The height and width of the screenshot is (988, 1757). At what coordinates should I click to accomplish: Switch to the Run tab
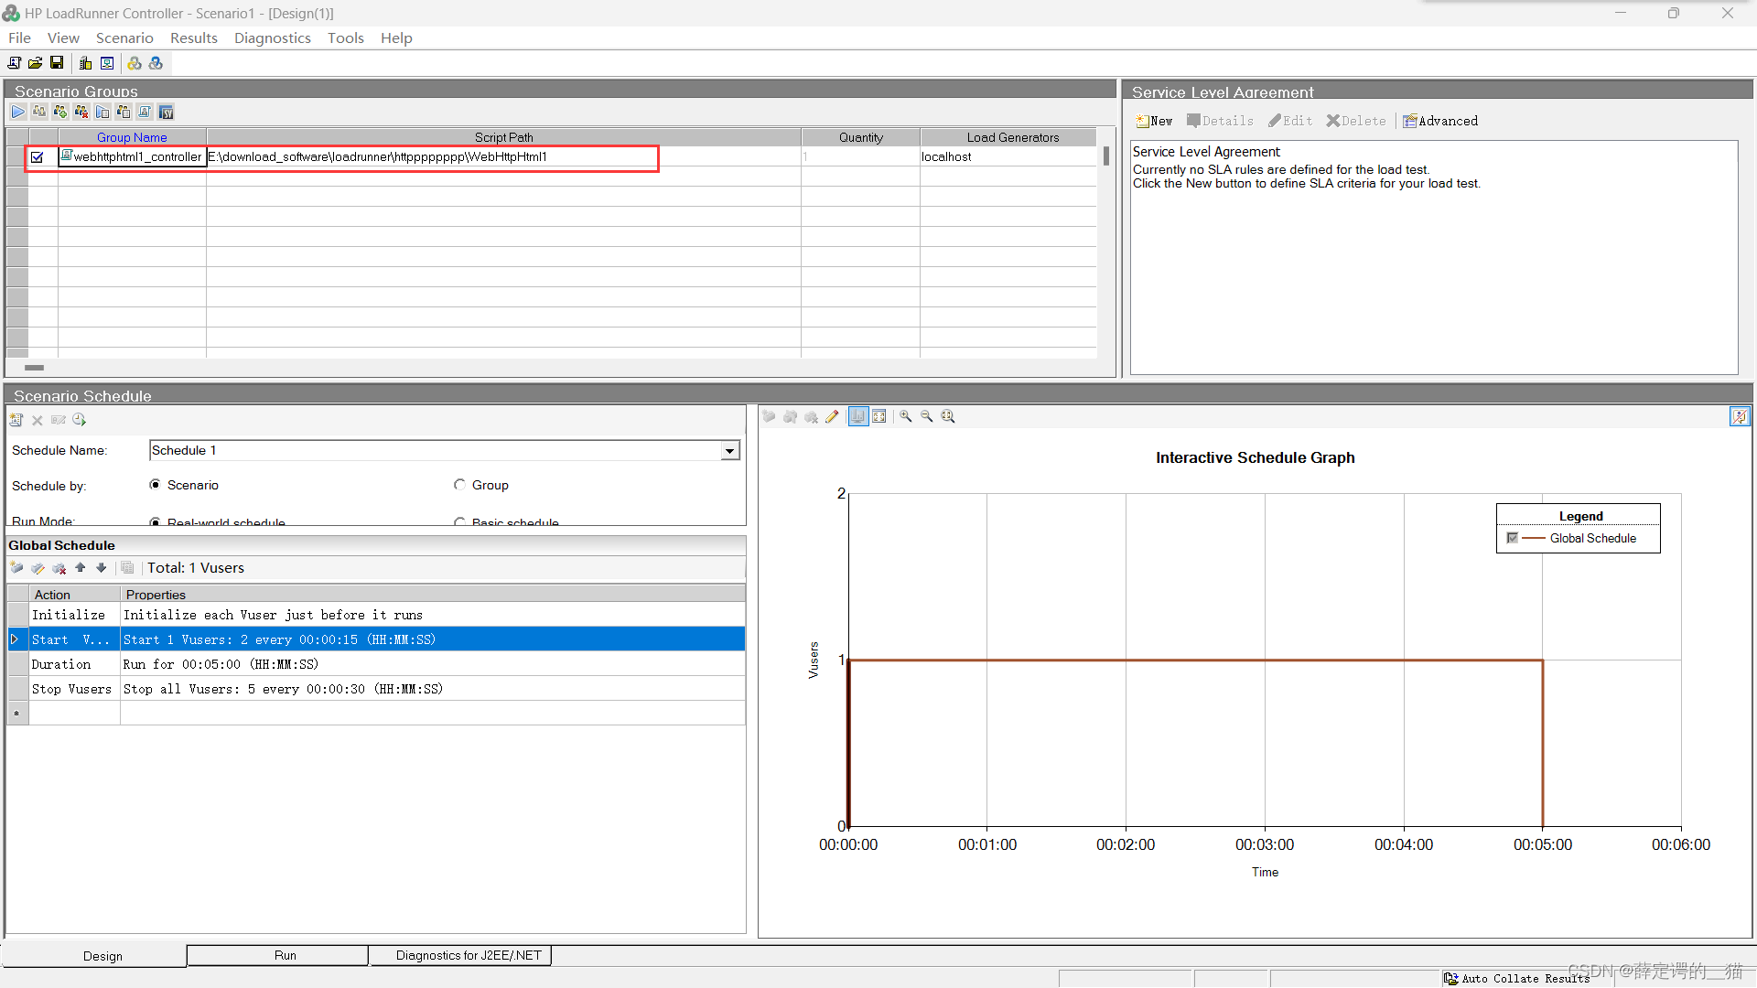(285, 955)
